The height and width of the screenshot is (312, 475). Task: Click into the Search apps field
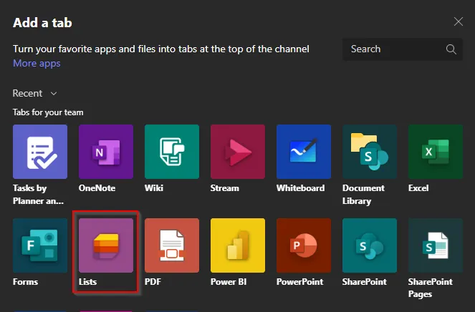394,49
